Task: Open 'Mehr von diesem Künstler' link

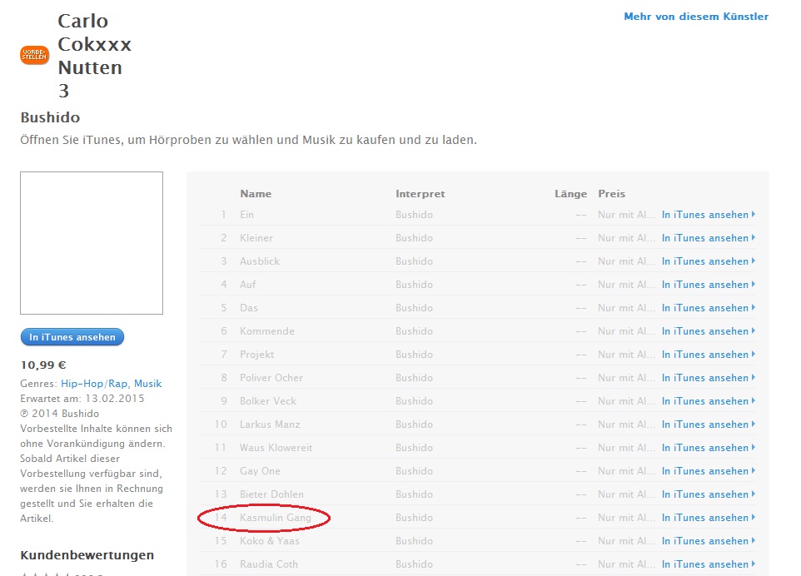Action: (696, 17)
